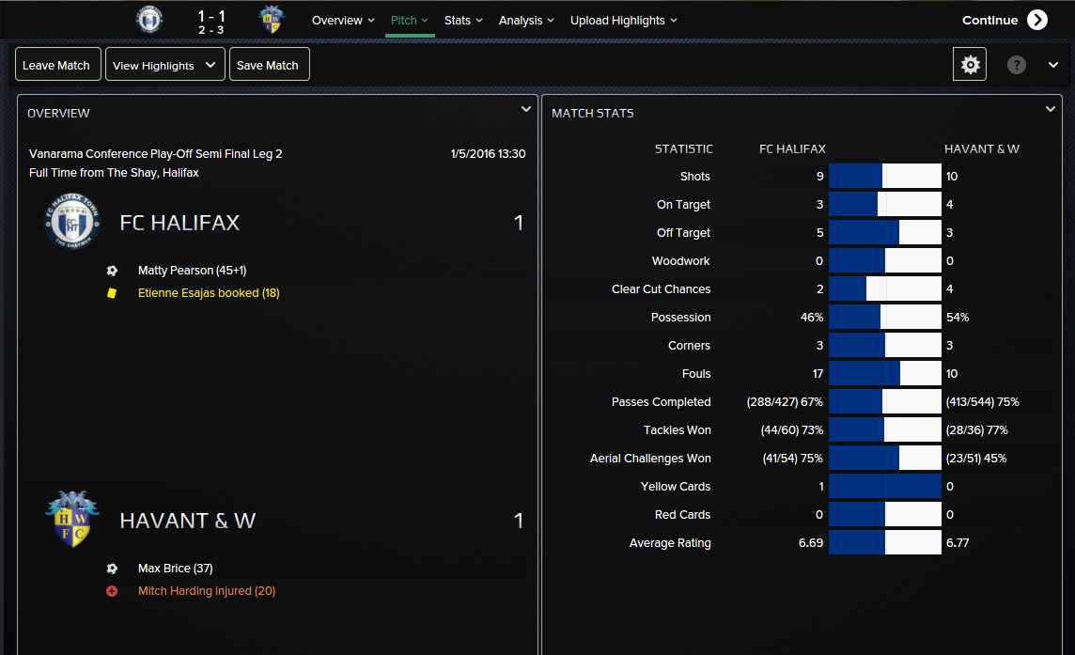Click 'Vanarama Conference Play-Off Semi Final Leg 2' text

pyautogui.click(x=156, y=154)
